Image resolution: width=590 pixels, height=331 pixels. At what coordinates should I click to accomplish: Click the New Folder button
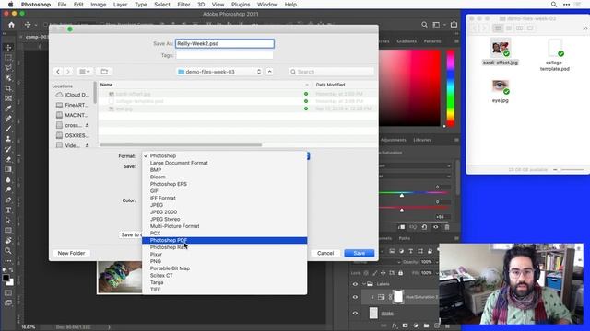71,253
